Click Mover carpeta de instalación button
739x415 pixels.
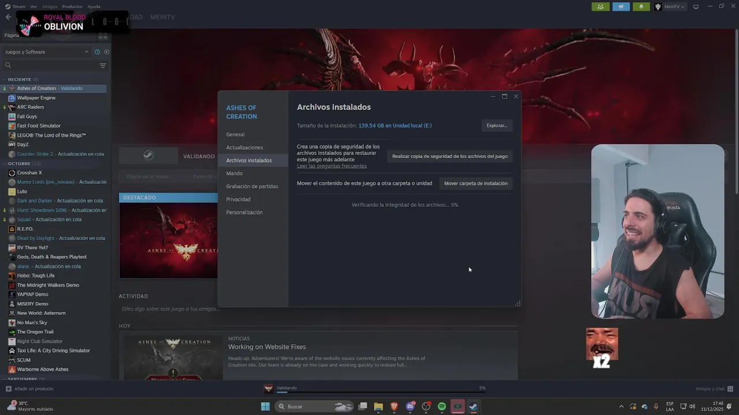476,183
